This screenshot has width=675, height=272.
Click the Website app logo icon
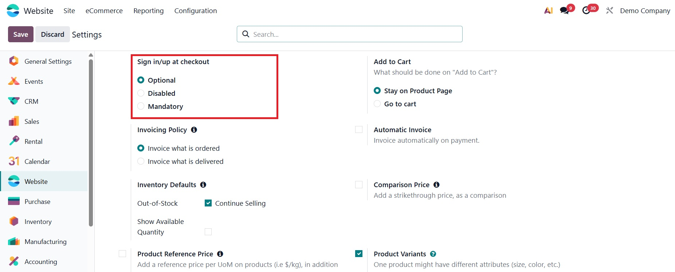[x=13, y=11]
